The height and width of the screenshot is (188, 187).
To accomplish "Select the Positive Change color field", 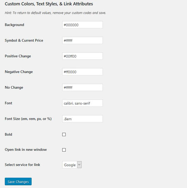I will click(x=83, y=56).
